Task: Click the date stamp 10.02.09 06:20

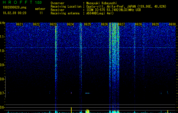Action: [x=14, y=13]
